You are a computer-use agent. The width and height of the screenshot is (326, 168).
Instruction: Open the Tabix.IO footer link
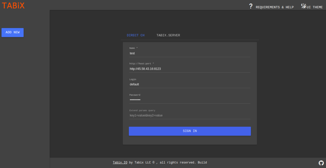pos(120,163)
